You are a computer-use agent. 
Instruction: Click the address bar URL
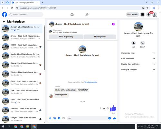[38, 8]
